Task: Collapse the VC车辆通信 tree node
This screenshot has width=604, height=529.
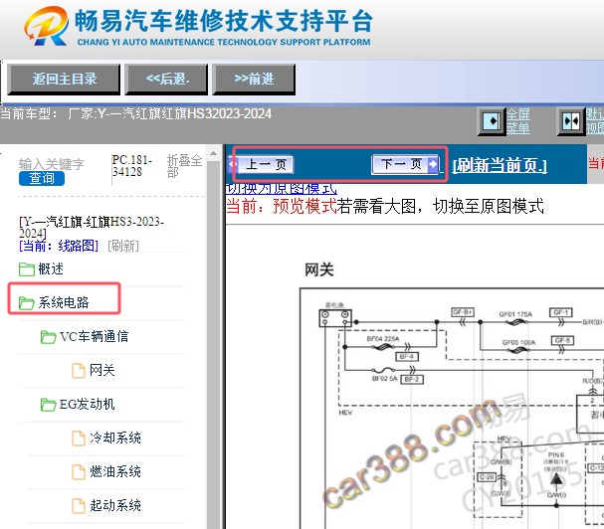Action: tap(94, 336)
